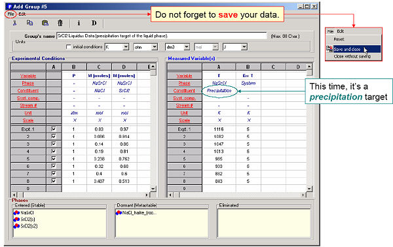Image resolution: width=393 pixels, height=247 pixels.
Task: Click the Stream # link in Measured Variables
Action: [184, 105]
